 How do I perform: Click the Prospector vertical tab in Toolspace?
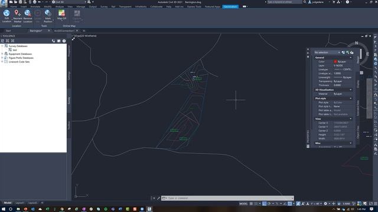[x=69, y=51]
